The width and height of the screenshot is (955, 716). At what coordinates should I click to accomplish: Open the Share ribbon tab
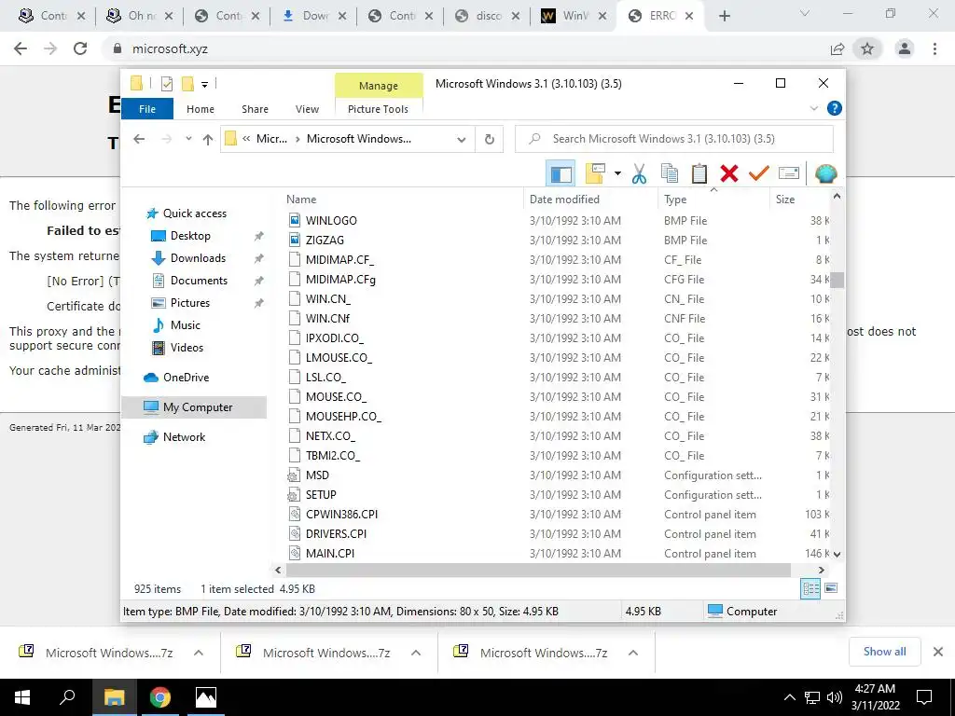pos(255,109)
